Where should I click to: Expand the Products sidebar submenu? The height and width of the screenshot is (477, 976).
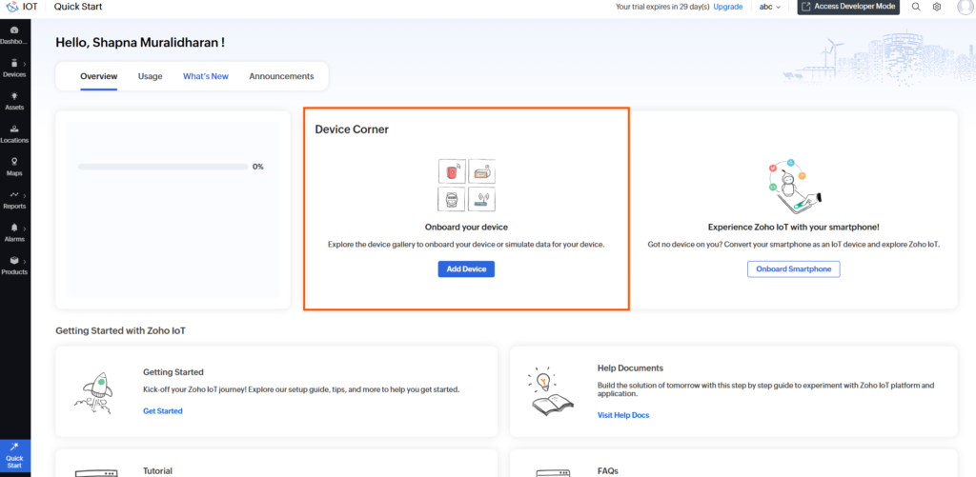point(24,261)
